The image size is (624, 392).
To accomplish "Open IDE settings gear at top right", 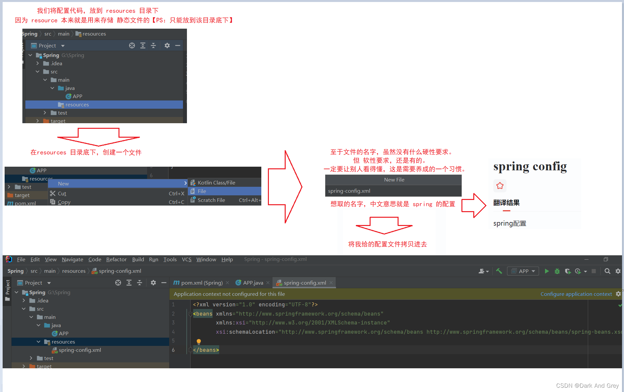I will tap(618, 271).
